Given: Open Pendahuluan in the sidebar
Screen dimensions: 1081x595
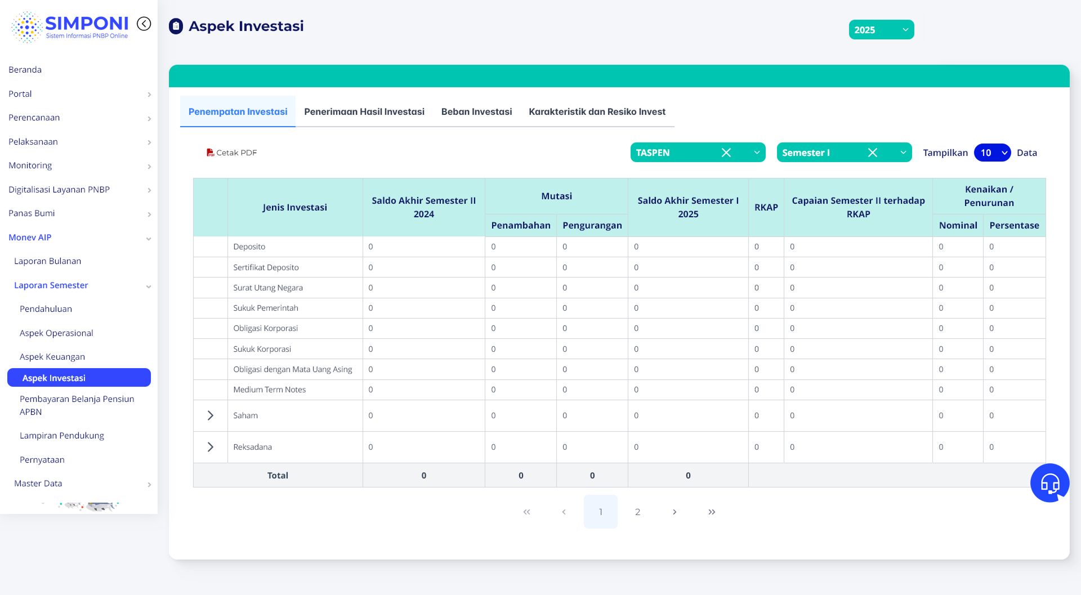Looking at the screenshot, I should coord(46,309).
